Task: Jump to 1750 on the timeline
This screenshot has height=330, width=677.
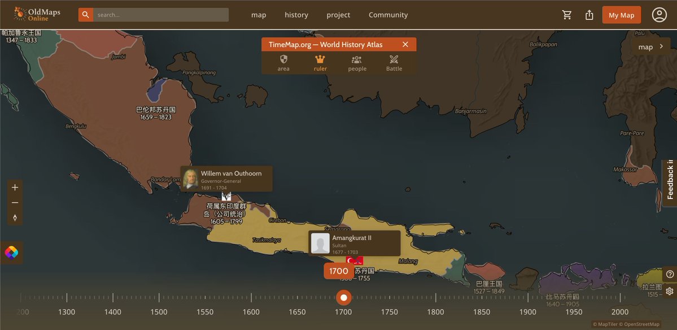Action: [390, 312]
